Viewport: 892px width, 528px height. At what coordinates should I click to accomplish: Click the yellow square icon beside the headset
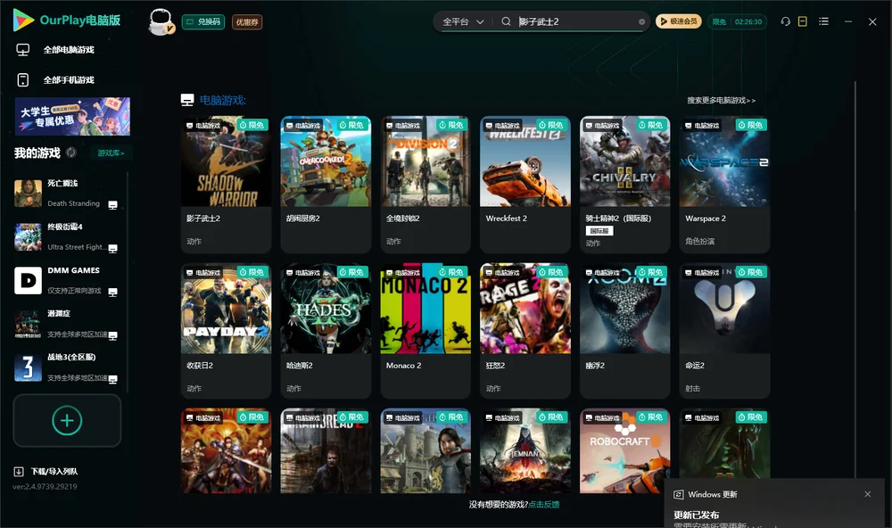803,21
